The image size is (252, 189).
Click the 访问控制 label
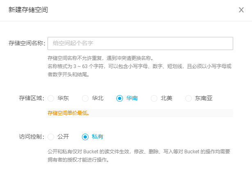32,137
